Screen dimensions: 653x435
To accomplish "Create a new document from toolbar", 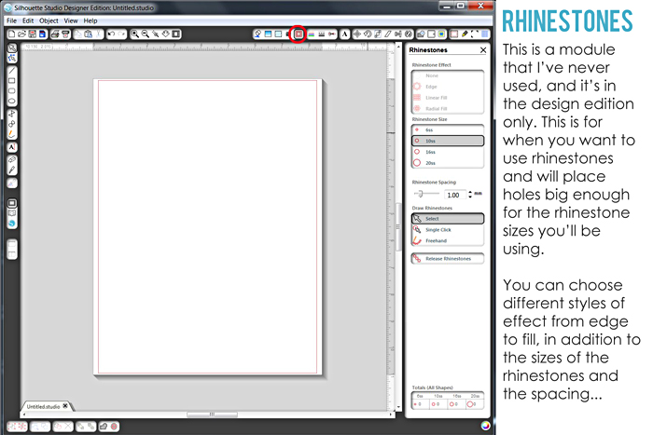I will click(x=11, y=34).
